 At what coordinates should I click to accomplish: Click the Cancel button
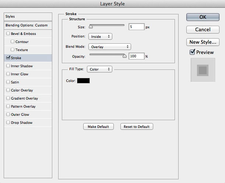(203, 29)
